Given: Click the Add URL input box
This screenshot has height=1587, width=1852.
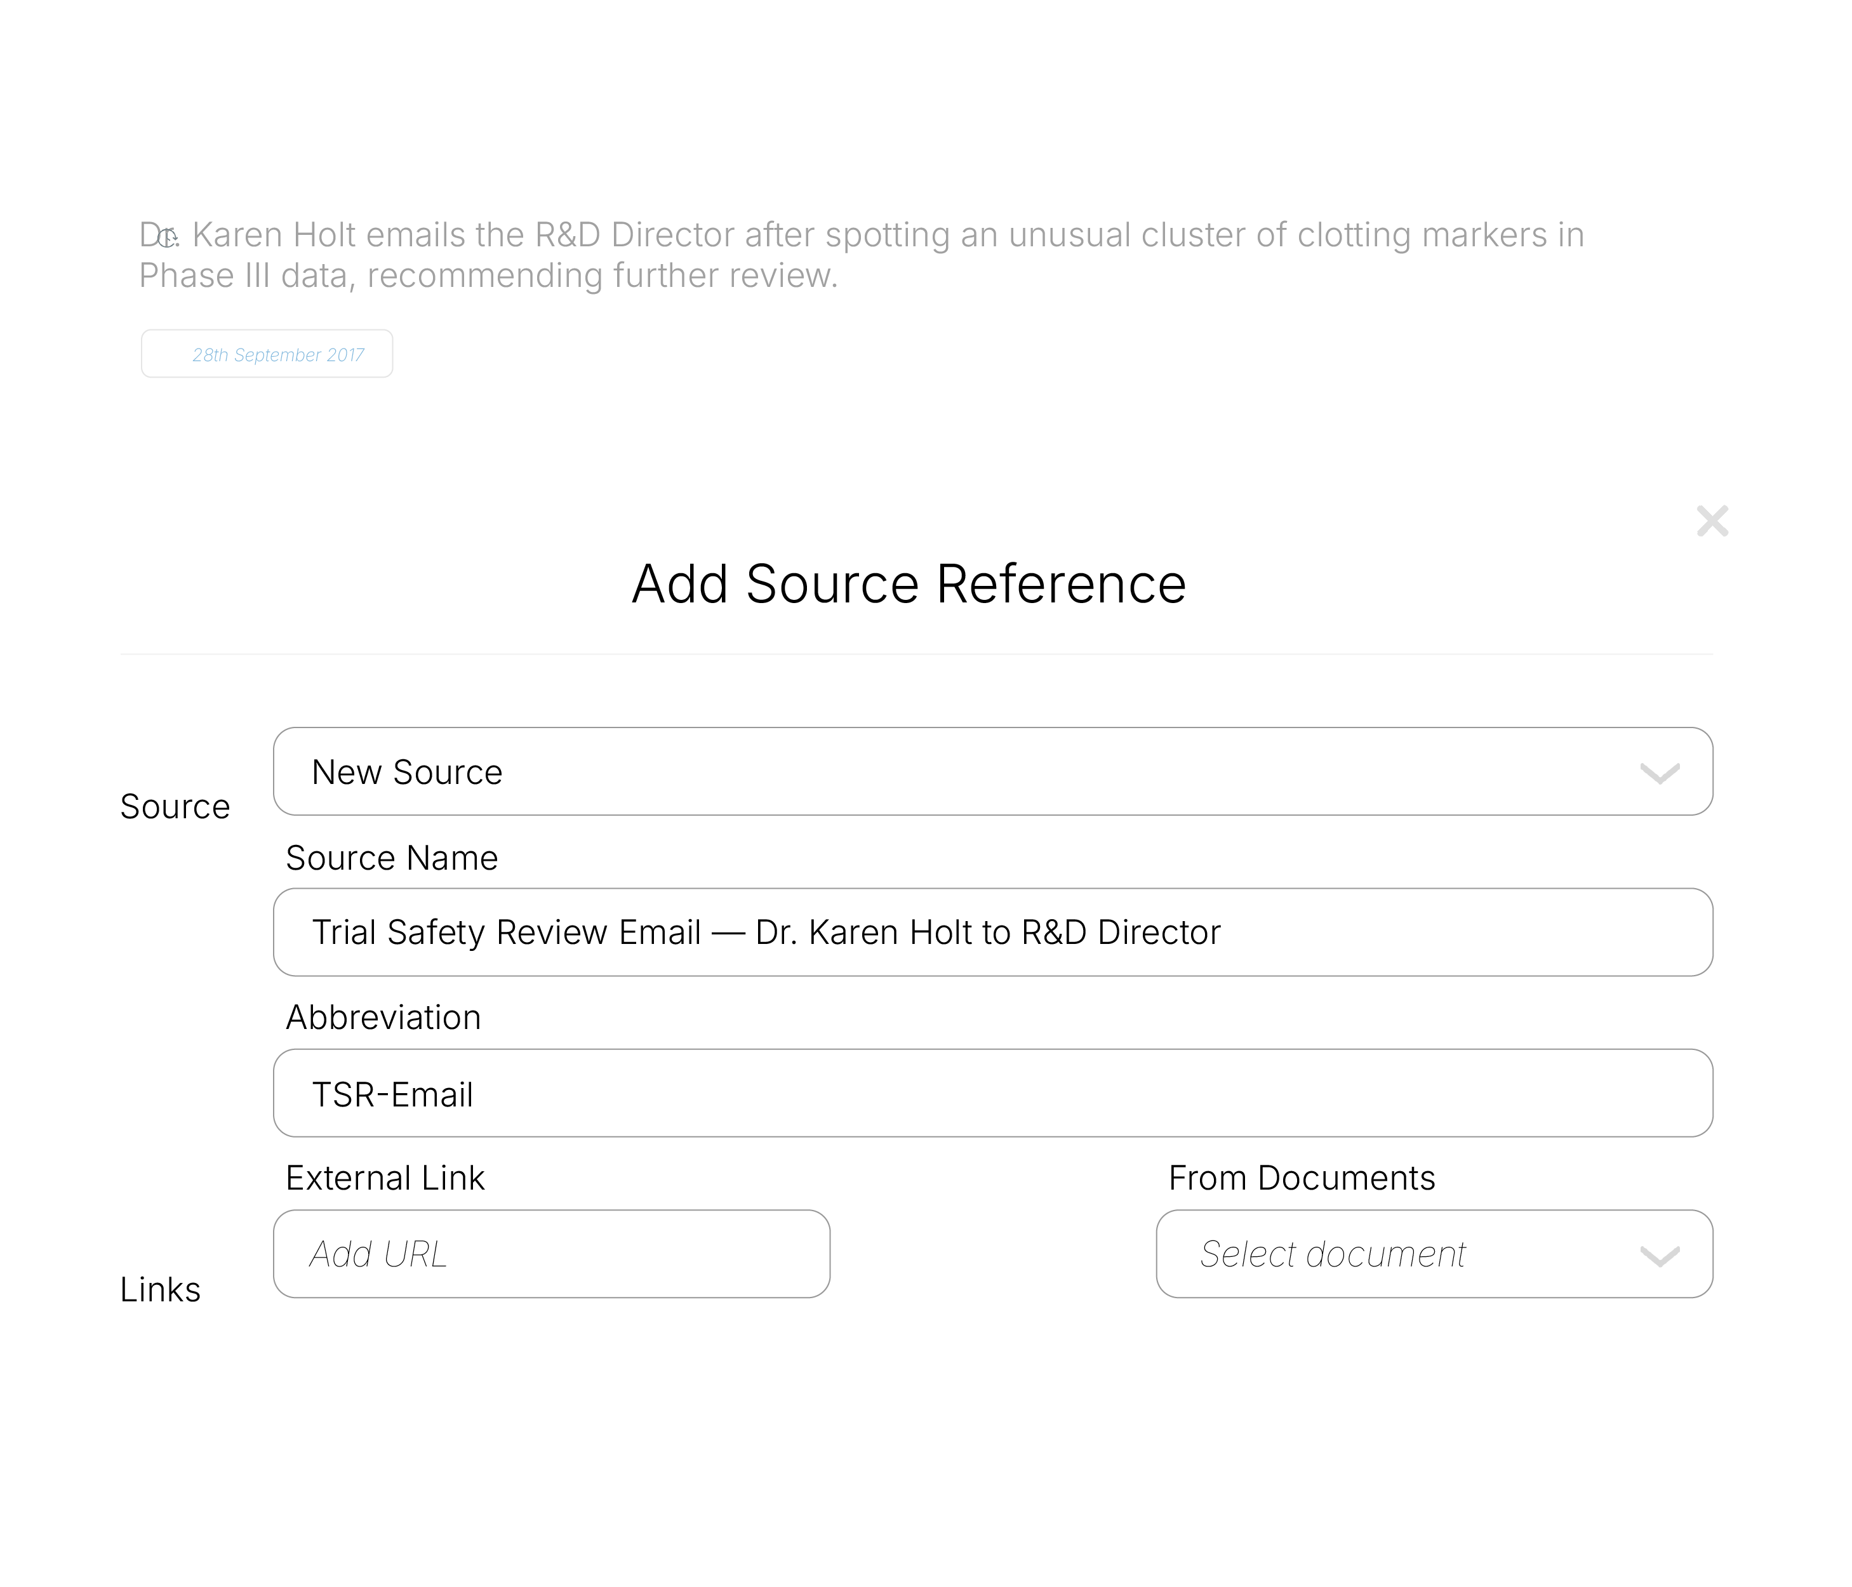Looking at the screenshot, I should 550,1254.
